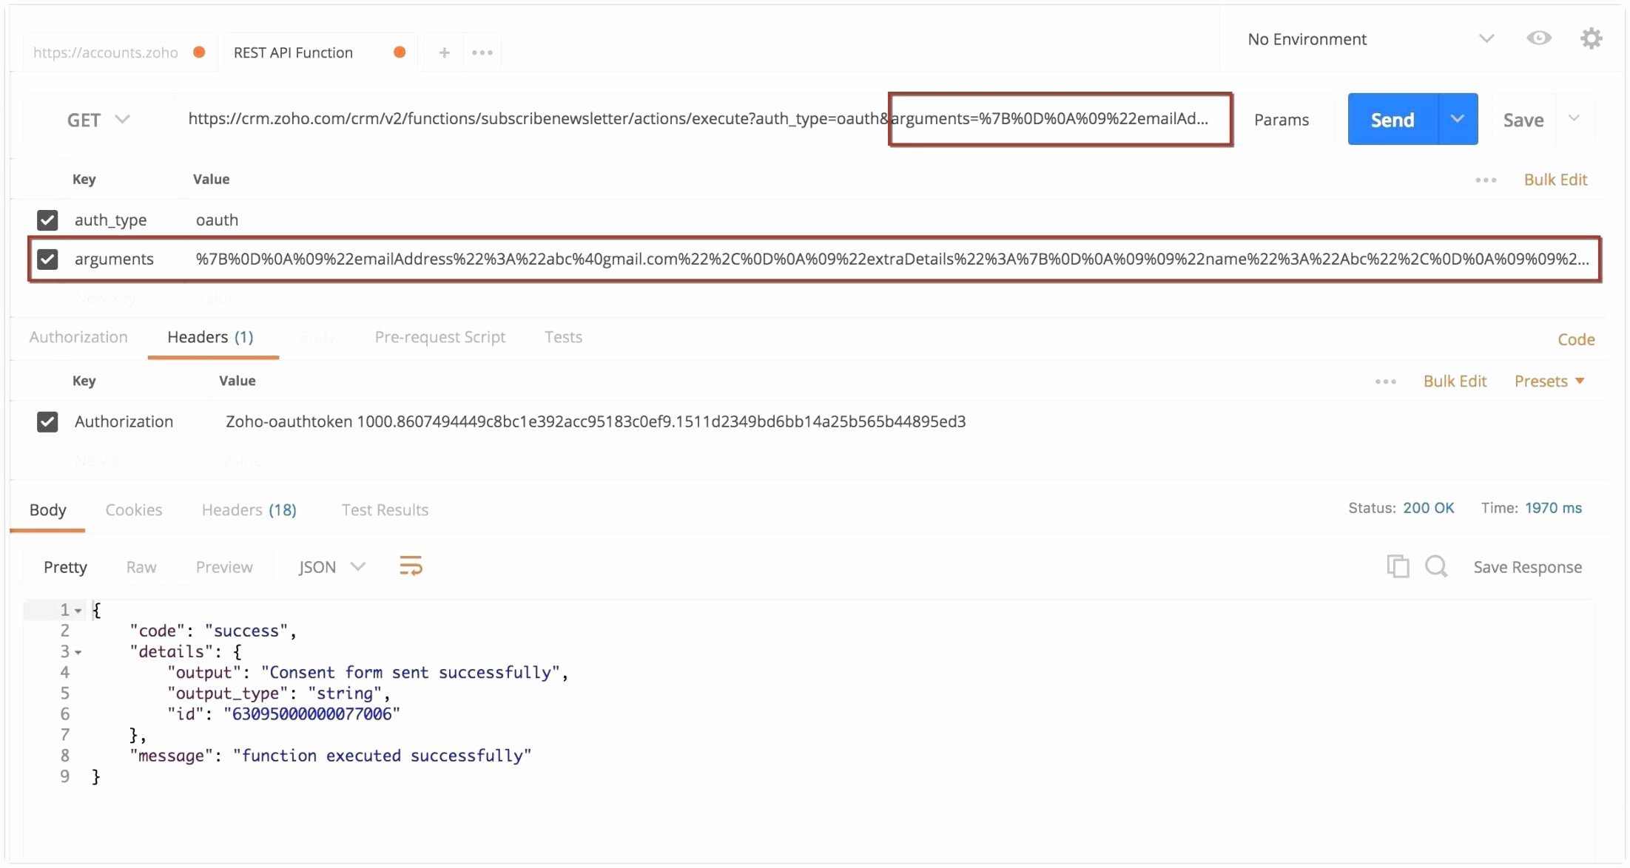Toggle the Authorization header checkbox

coord(49,421)
